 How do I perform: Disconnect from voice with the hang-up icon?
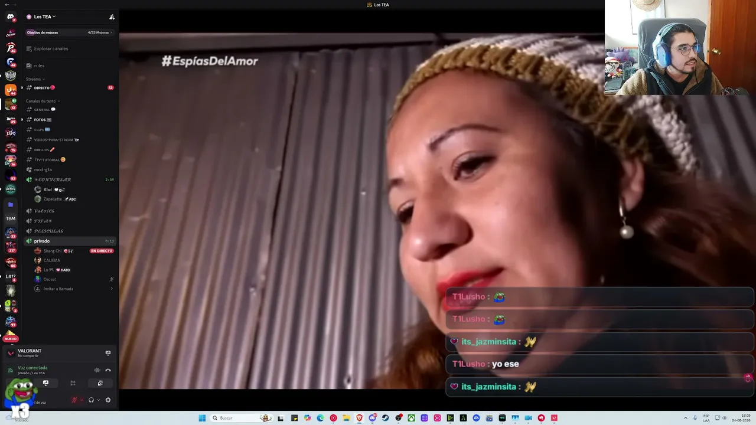pos(108,370)
